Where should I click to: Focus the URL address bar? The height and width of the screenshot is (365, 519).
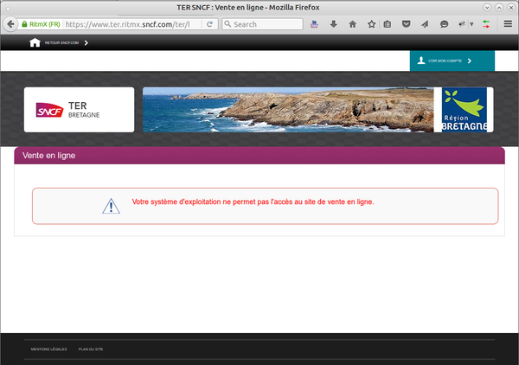(x=130, y=24)
